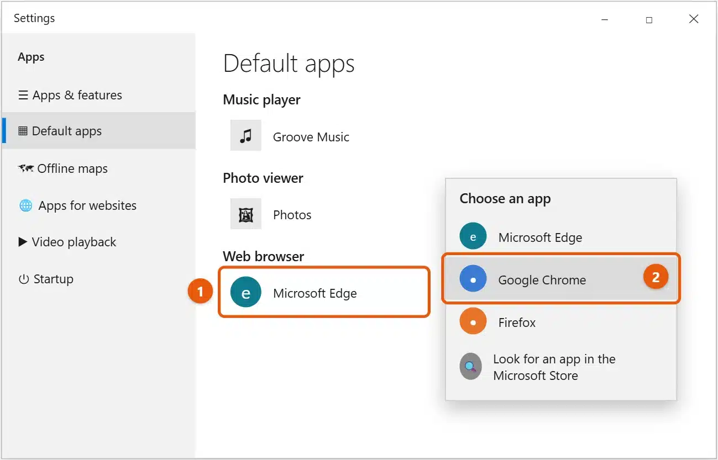The height and width of the screenshot is (460, 718).
Task: Choose Google Chrome as default browser
Action: click(561, 279)
